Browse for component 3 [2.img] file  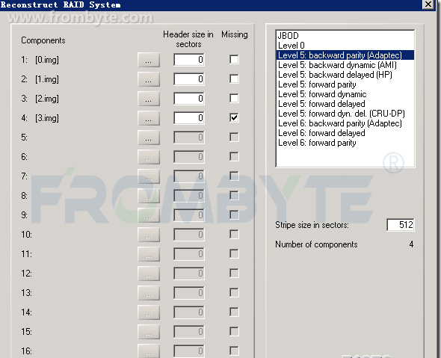149,99
